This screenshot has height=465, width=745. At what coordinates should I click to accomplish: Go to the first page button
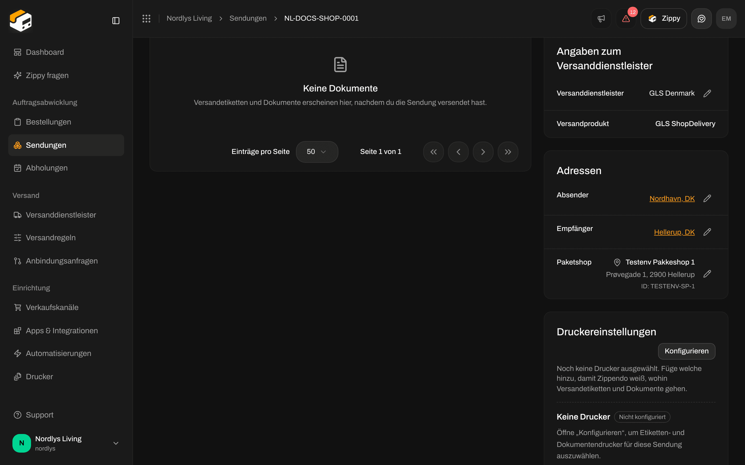434,152
